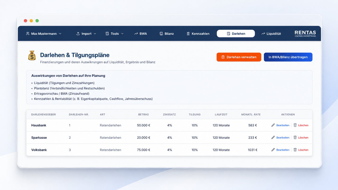This screenshot has height=190, width=338.
Task: Click the trash icon in the Sparkasse row
Action: click(295, 137)
